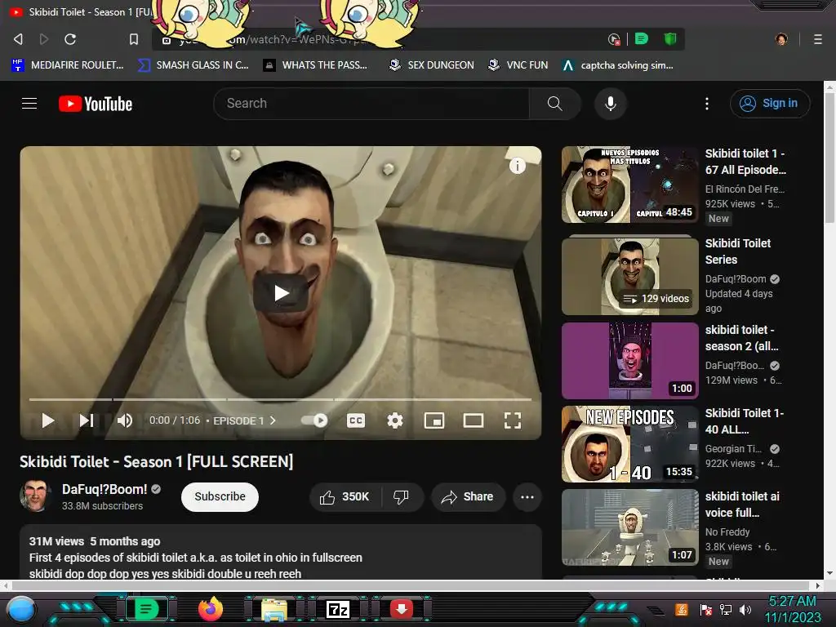Go back with the browser back arrow
836x627 pixels.
18,39
